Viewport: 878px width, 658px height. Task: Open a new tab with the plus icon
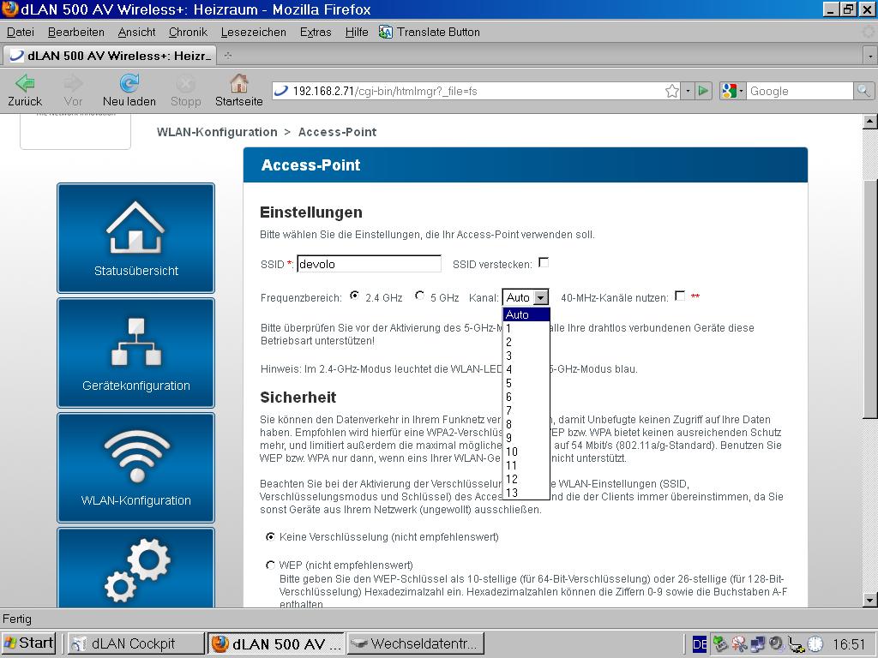(228, 56)
